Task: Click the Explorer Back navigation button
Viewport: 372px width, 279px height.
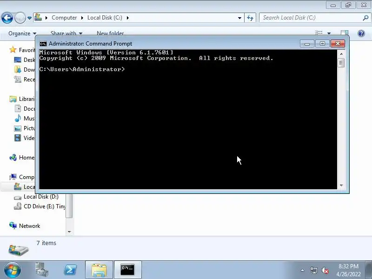Action: [x=7, y=18]
